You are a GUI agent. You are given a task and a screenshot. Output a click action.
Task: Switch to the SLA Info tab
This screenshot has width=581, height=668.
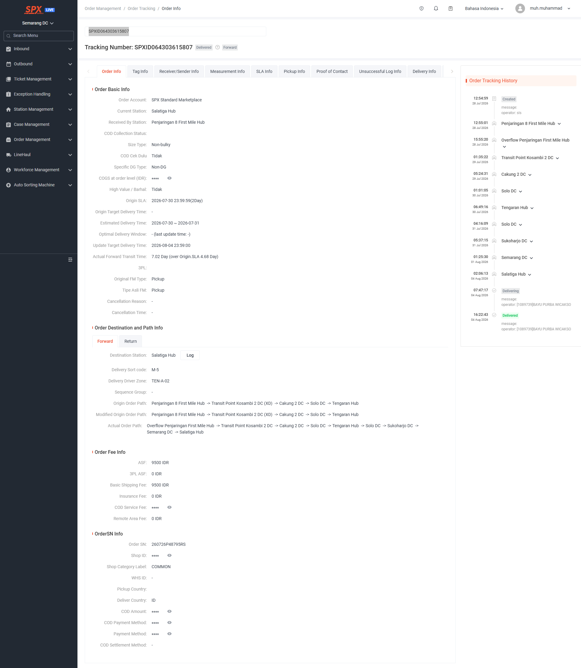(x=264, y=71)
